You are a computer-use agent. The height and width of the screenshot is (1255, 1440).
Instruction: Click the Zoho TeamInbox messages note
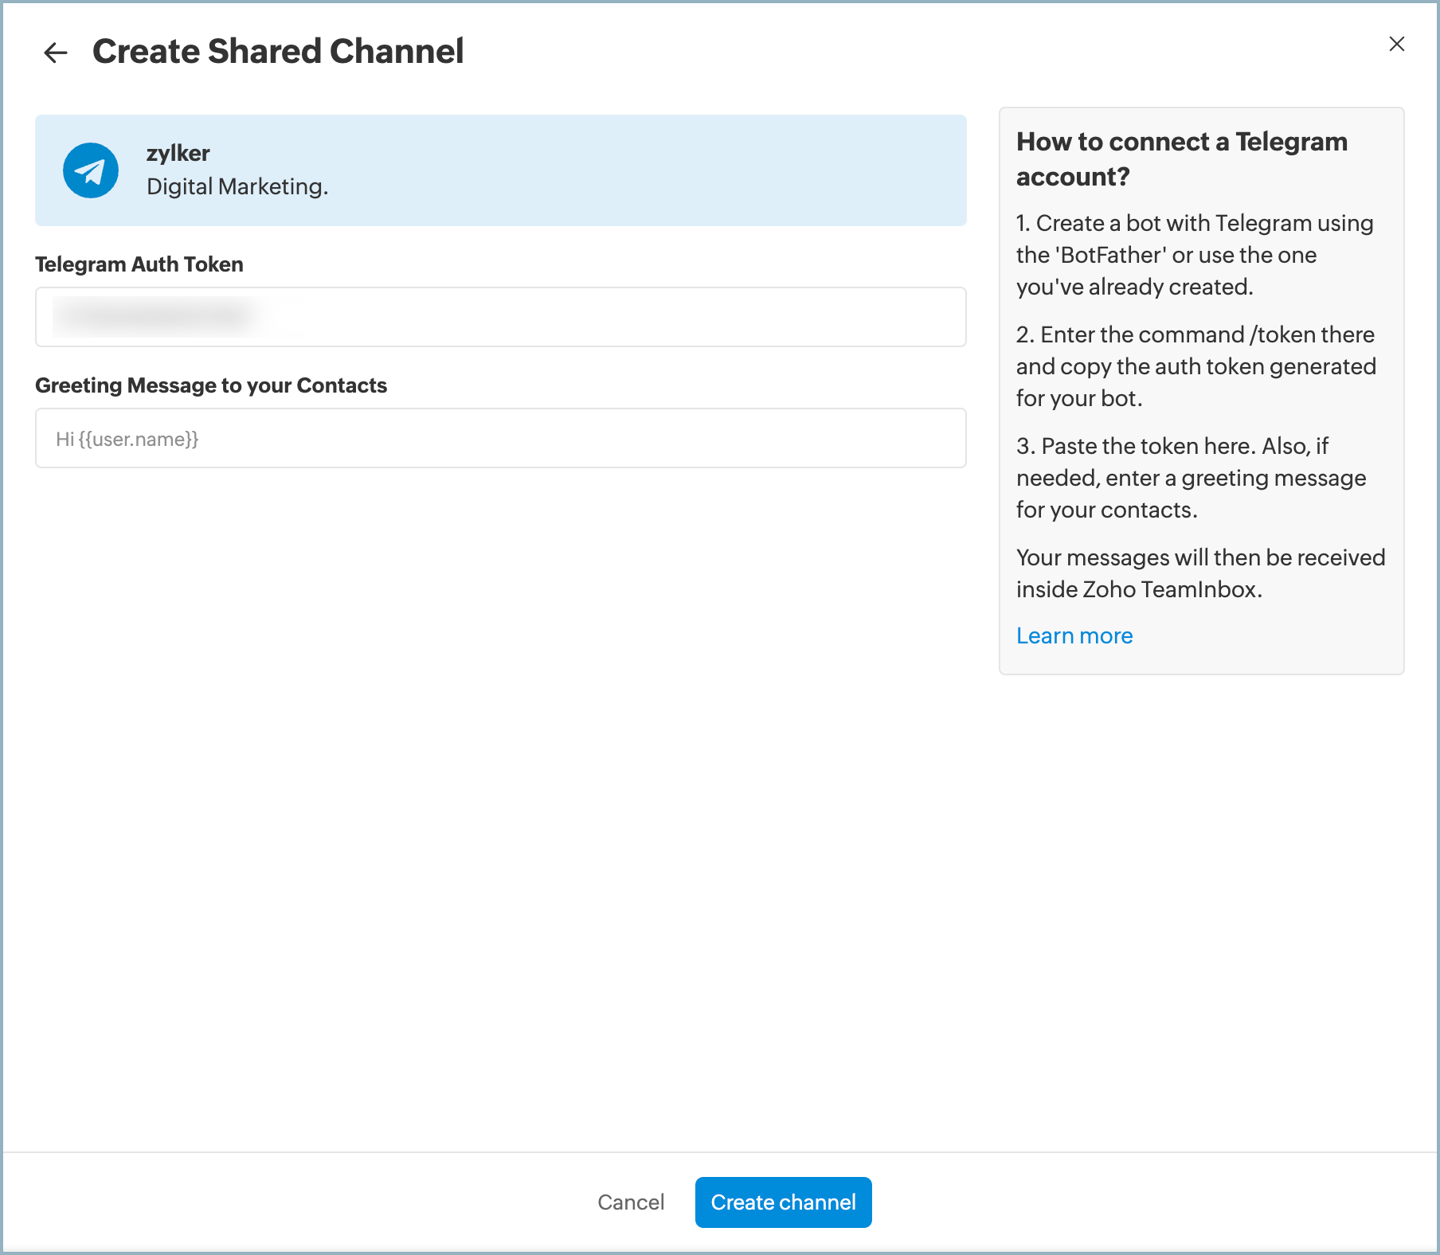pos(1200,573)
